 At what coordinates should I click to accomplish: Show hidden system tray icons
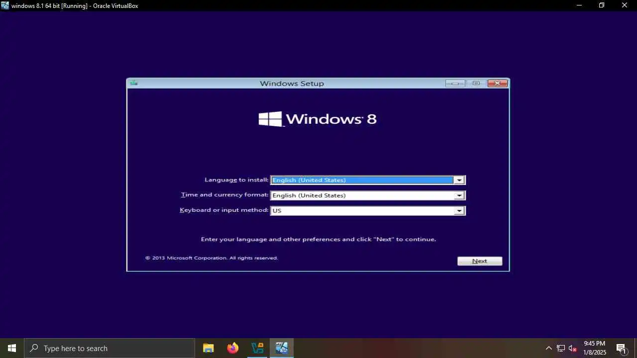point(549,348)
